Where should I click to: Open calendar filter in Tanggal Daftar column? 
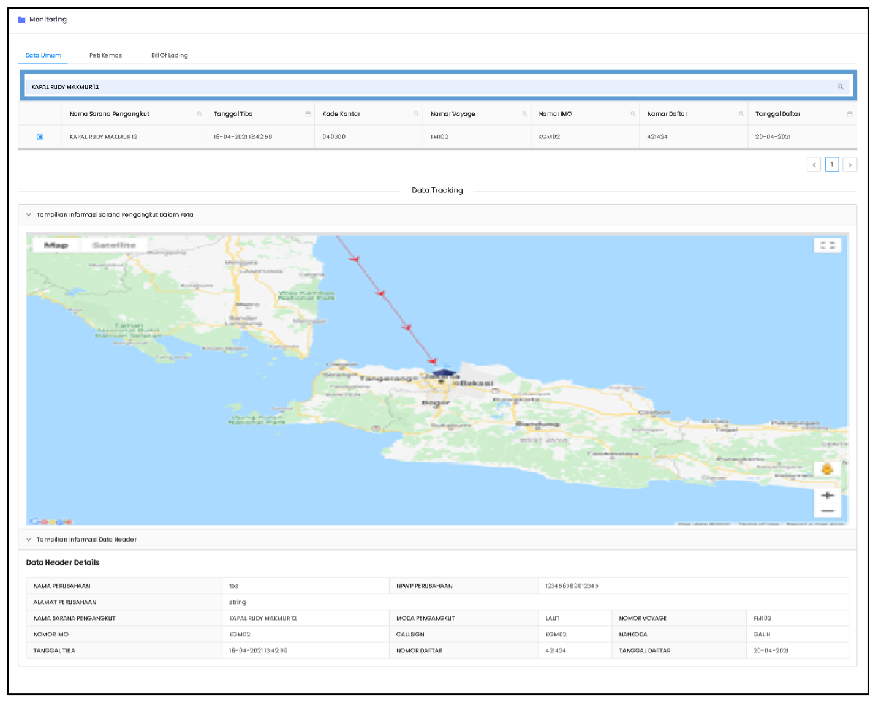coord(849,114)
